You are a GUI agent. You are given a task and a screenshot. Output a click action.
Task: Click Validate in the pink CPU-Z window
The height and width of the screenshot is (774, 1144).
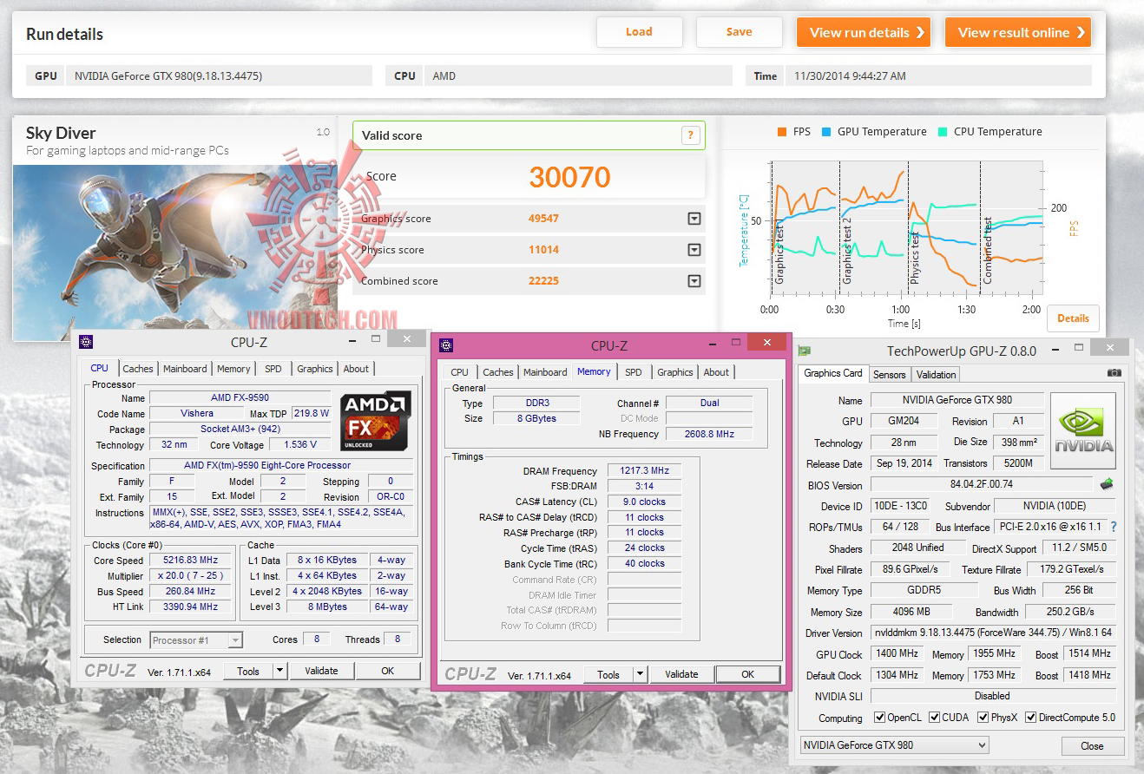[681, 674]
